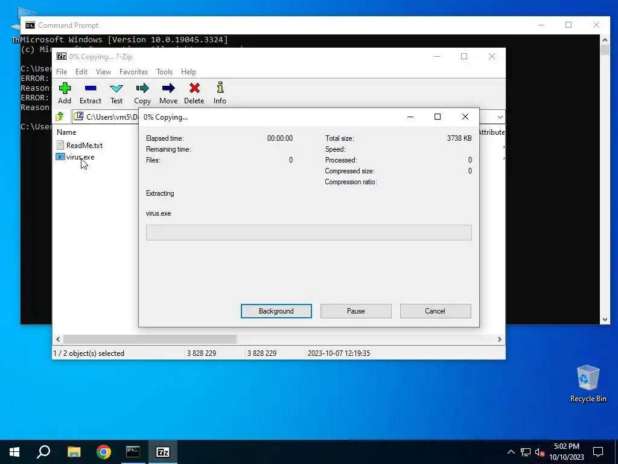Show hidden system tray icons
This screenshot has width=618, height=464.
coord(511,452)
